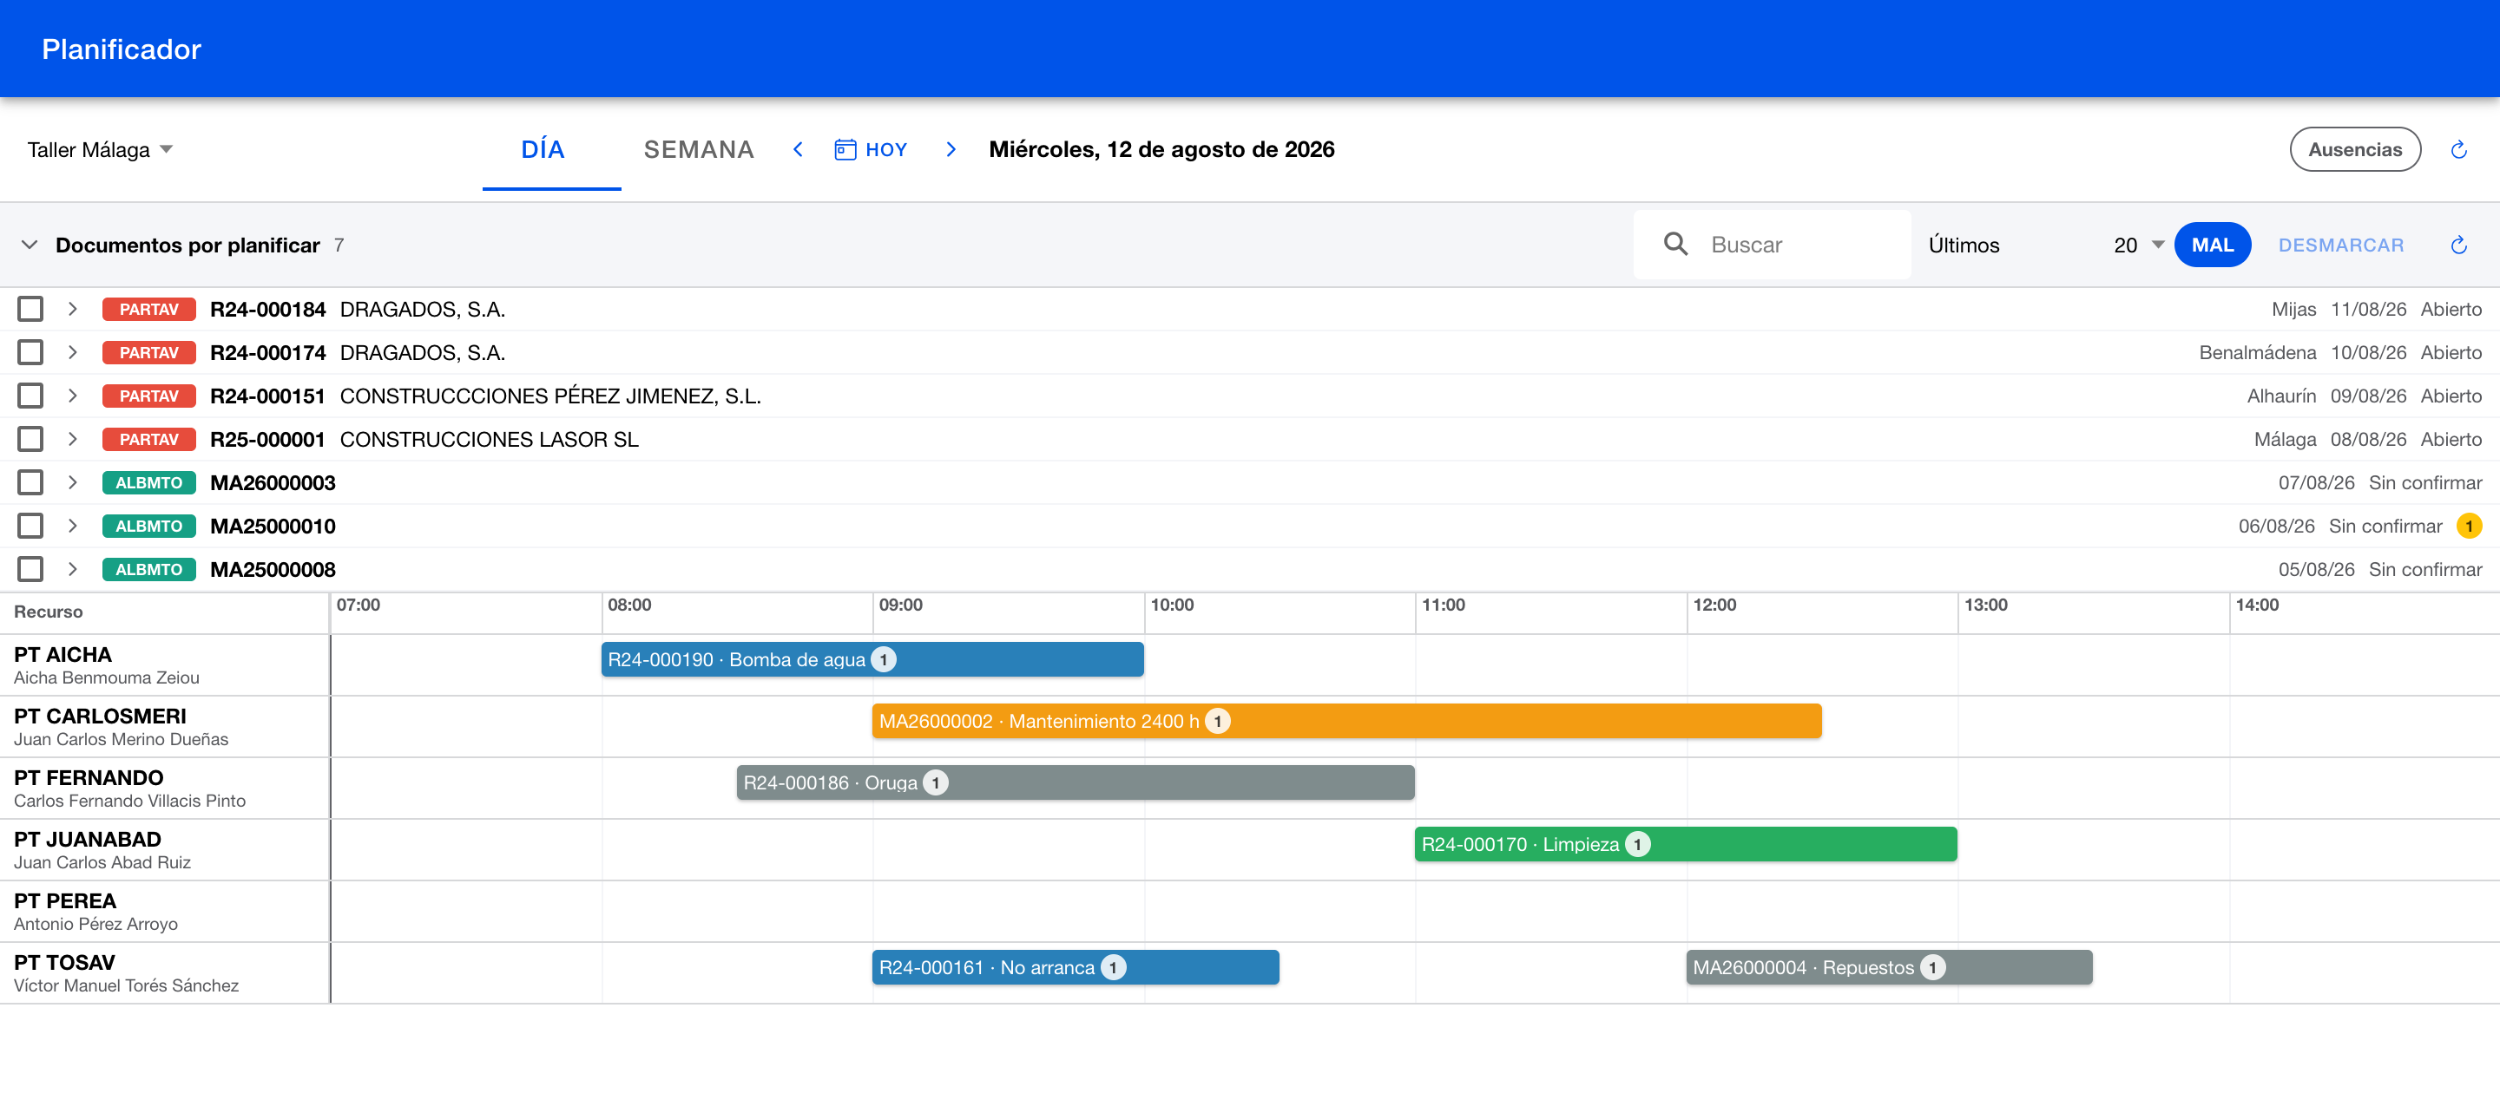Click the yellow badge on MA25000010 row

pyautogui.click(x=2469, y=526)
